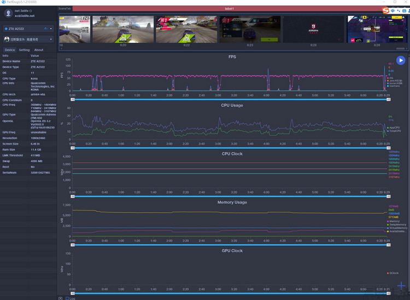Click the user avatar icon

click(x=8, y=13)
